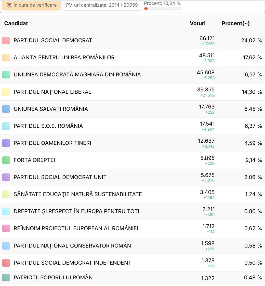Click the Partidul Social Democrat red swatch
The image size is (265, 286).
pyautogui.click(x=6, y=40)
